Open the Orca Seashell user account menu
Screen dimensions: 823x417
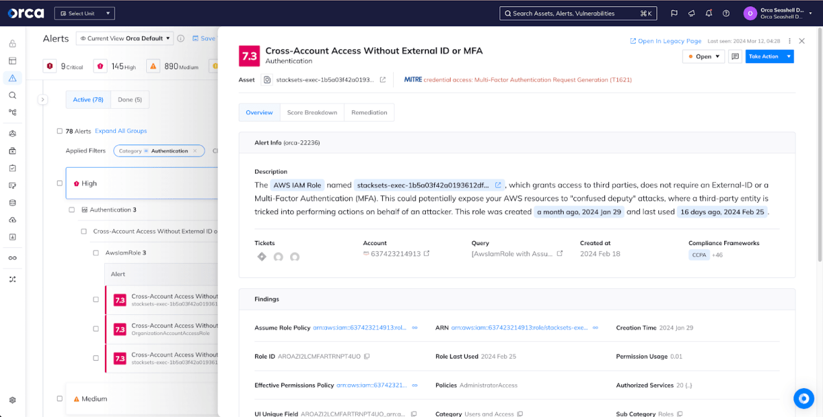tap(778, 13)
